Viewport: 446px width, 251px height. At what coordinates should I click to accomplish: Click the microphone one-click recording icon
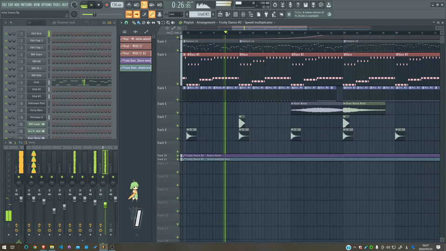pos(290,5)
